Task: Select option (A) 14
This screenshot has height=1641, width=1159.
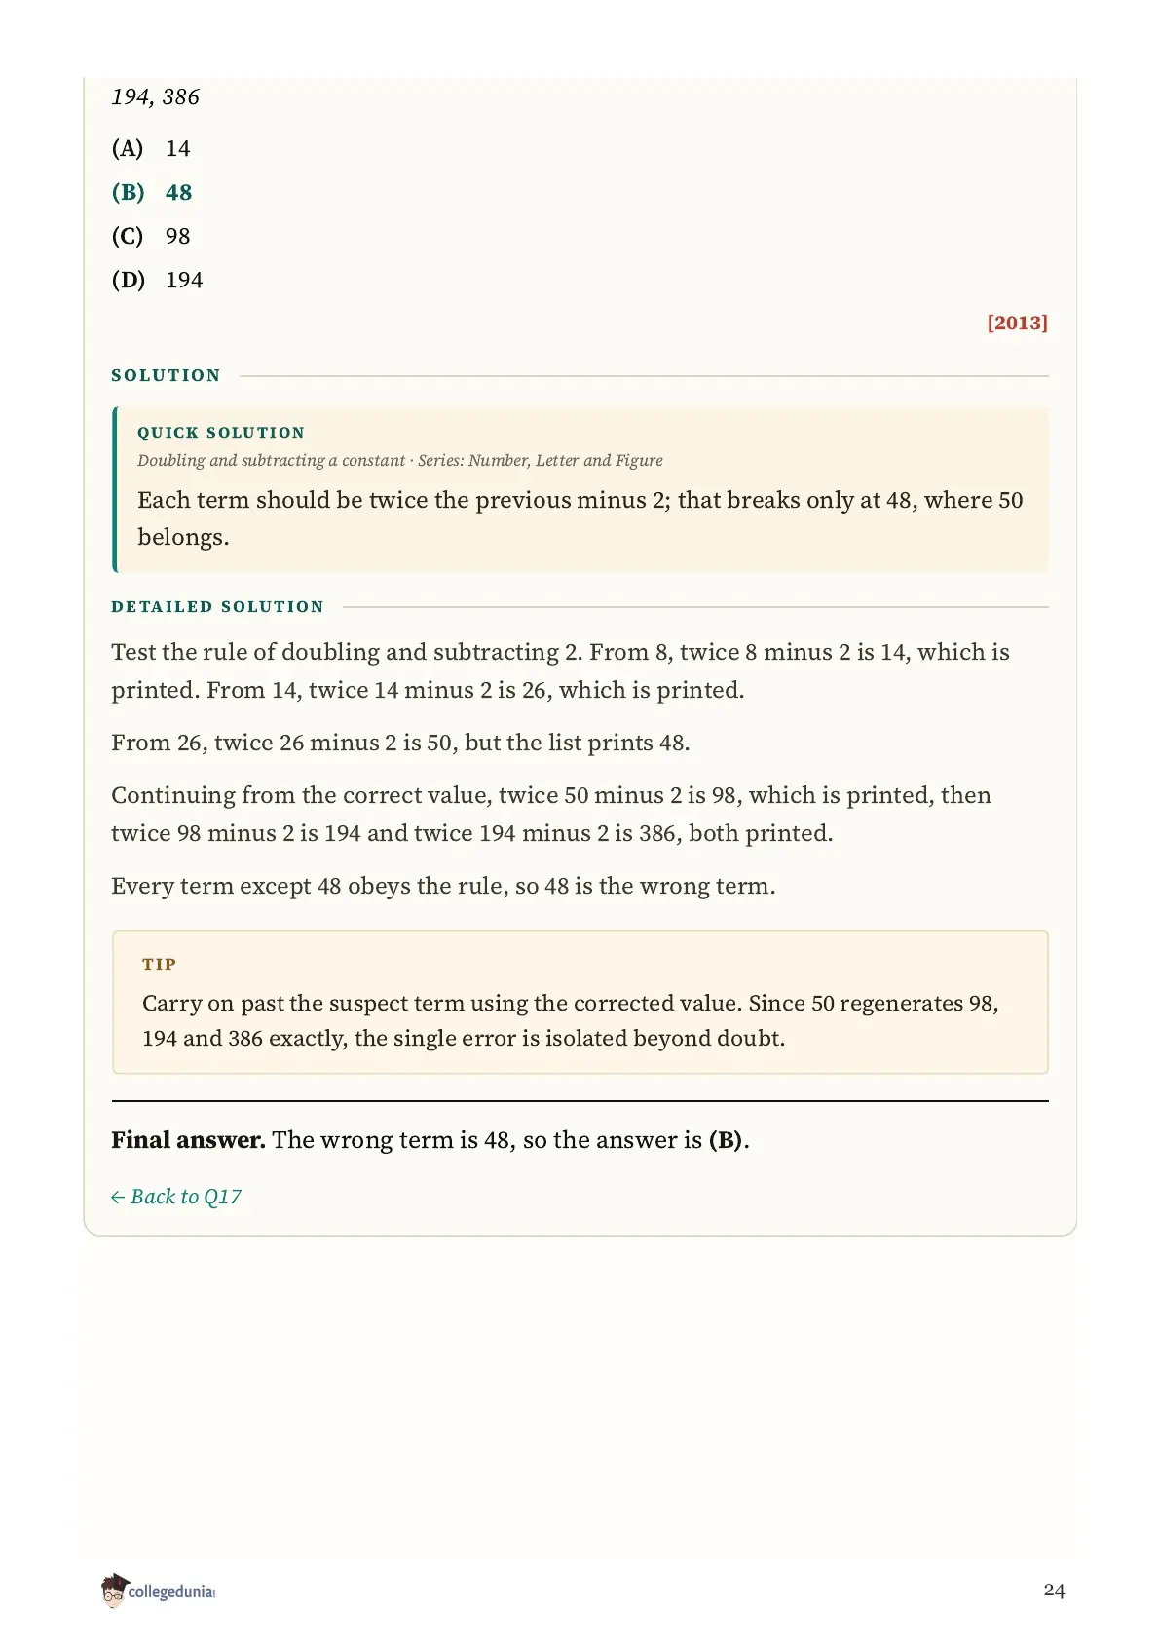Action: point(151,148)
